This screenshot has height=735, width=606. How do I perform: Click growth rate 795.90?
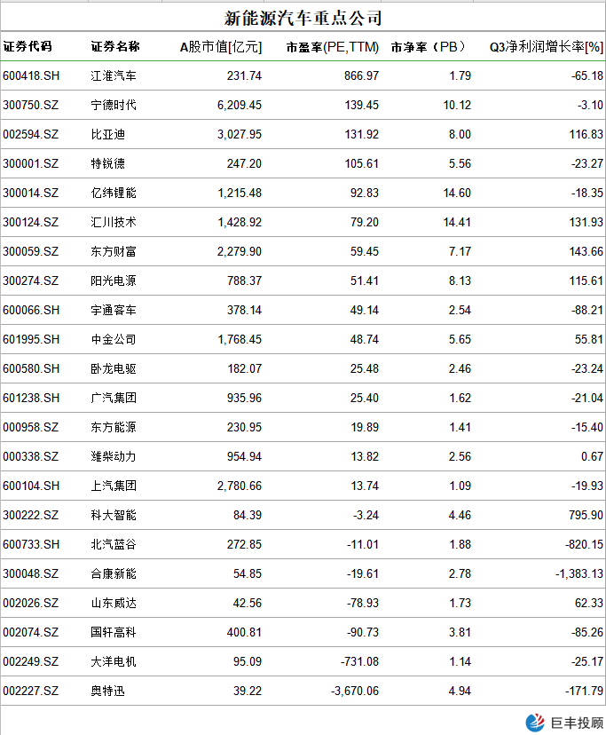tap(586, 515)
